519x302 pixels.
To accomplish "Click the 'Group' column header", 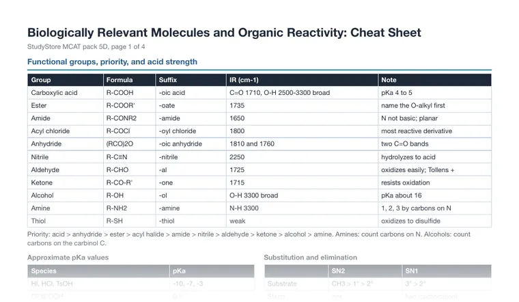I will click(x=65, y=80).
